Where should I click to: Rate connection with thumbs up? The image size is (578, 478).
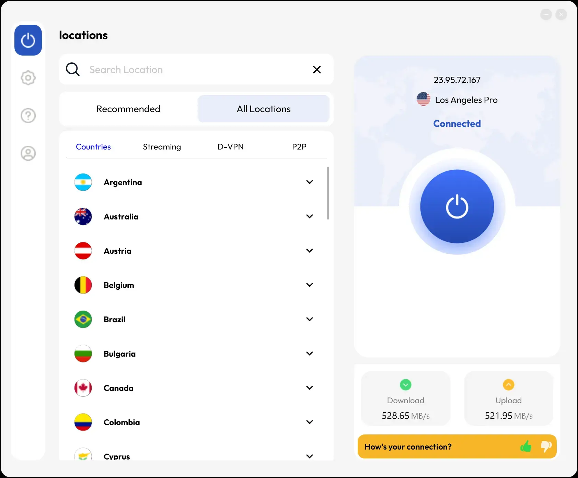click(526, 446)
